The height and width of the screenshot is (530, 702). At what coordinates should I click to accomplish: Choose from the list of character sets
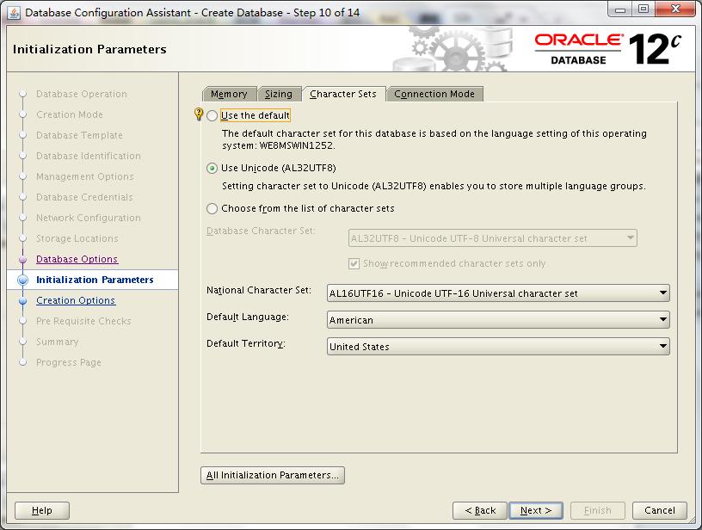pyautogui.click(x=212, y=208)
